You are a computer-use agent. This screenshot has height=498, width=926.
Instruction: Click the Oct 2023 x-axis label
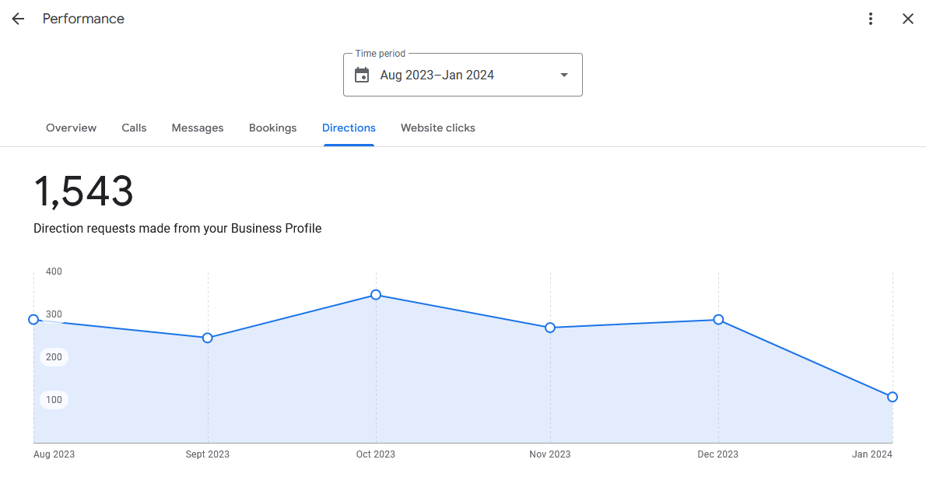tap(376, 454)
